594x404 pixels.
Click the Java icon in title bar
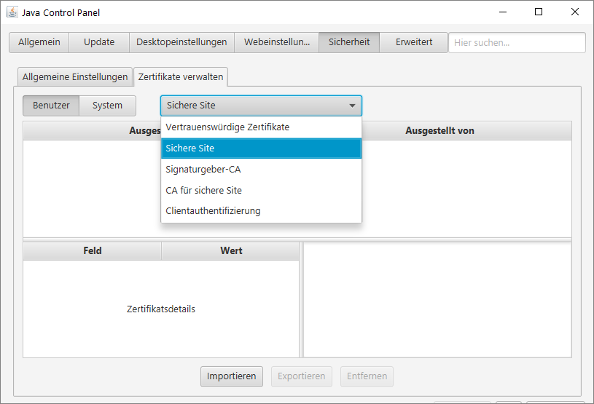[12, 12]
